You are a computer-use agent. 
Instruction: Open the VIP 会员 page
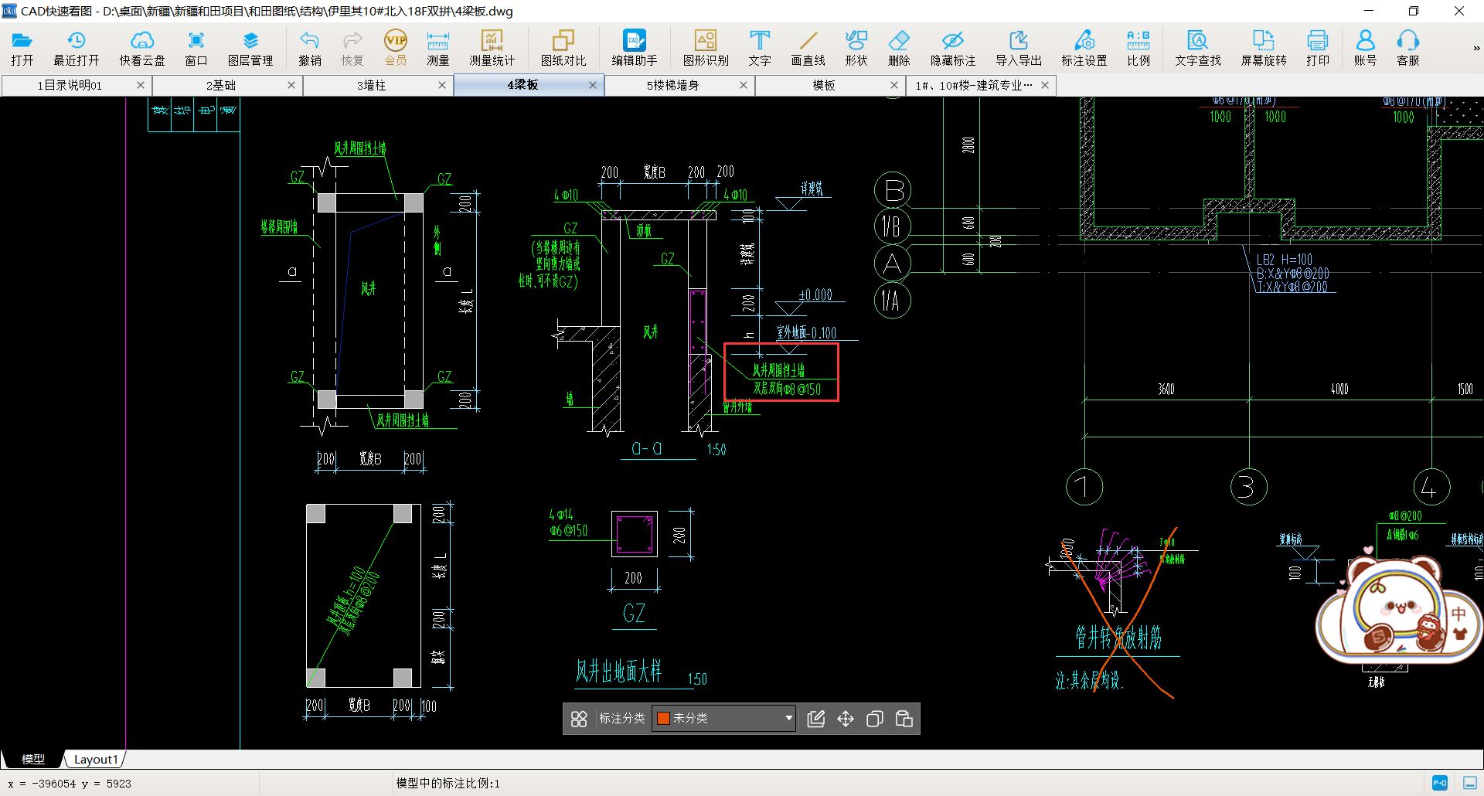pos(396,48)
